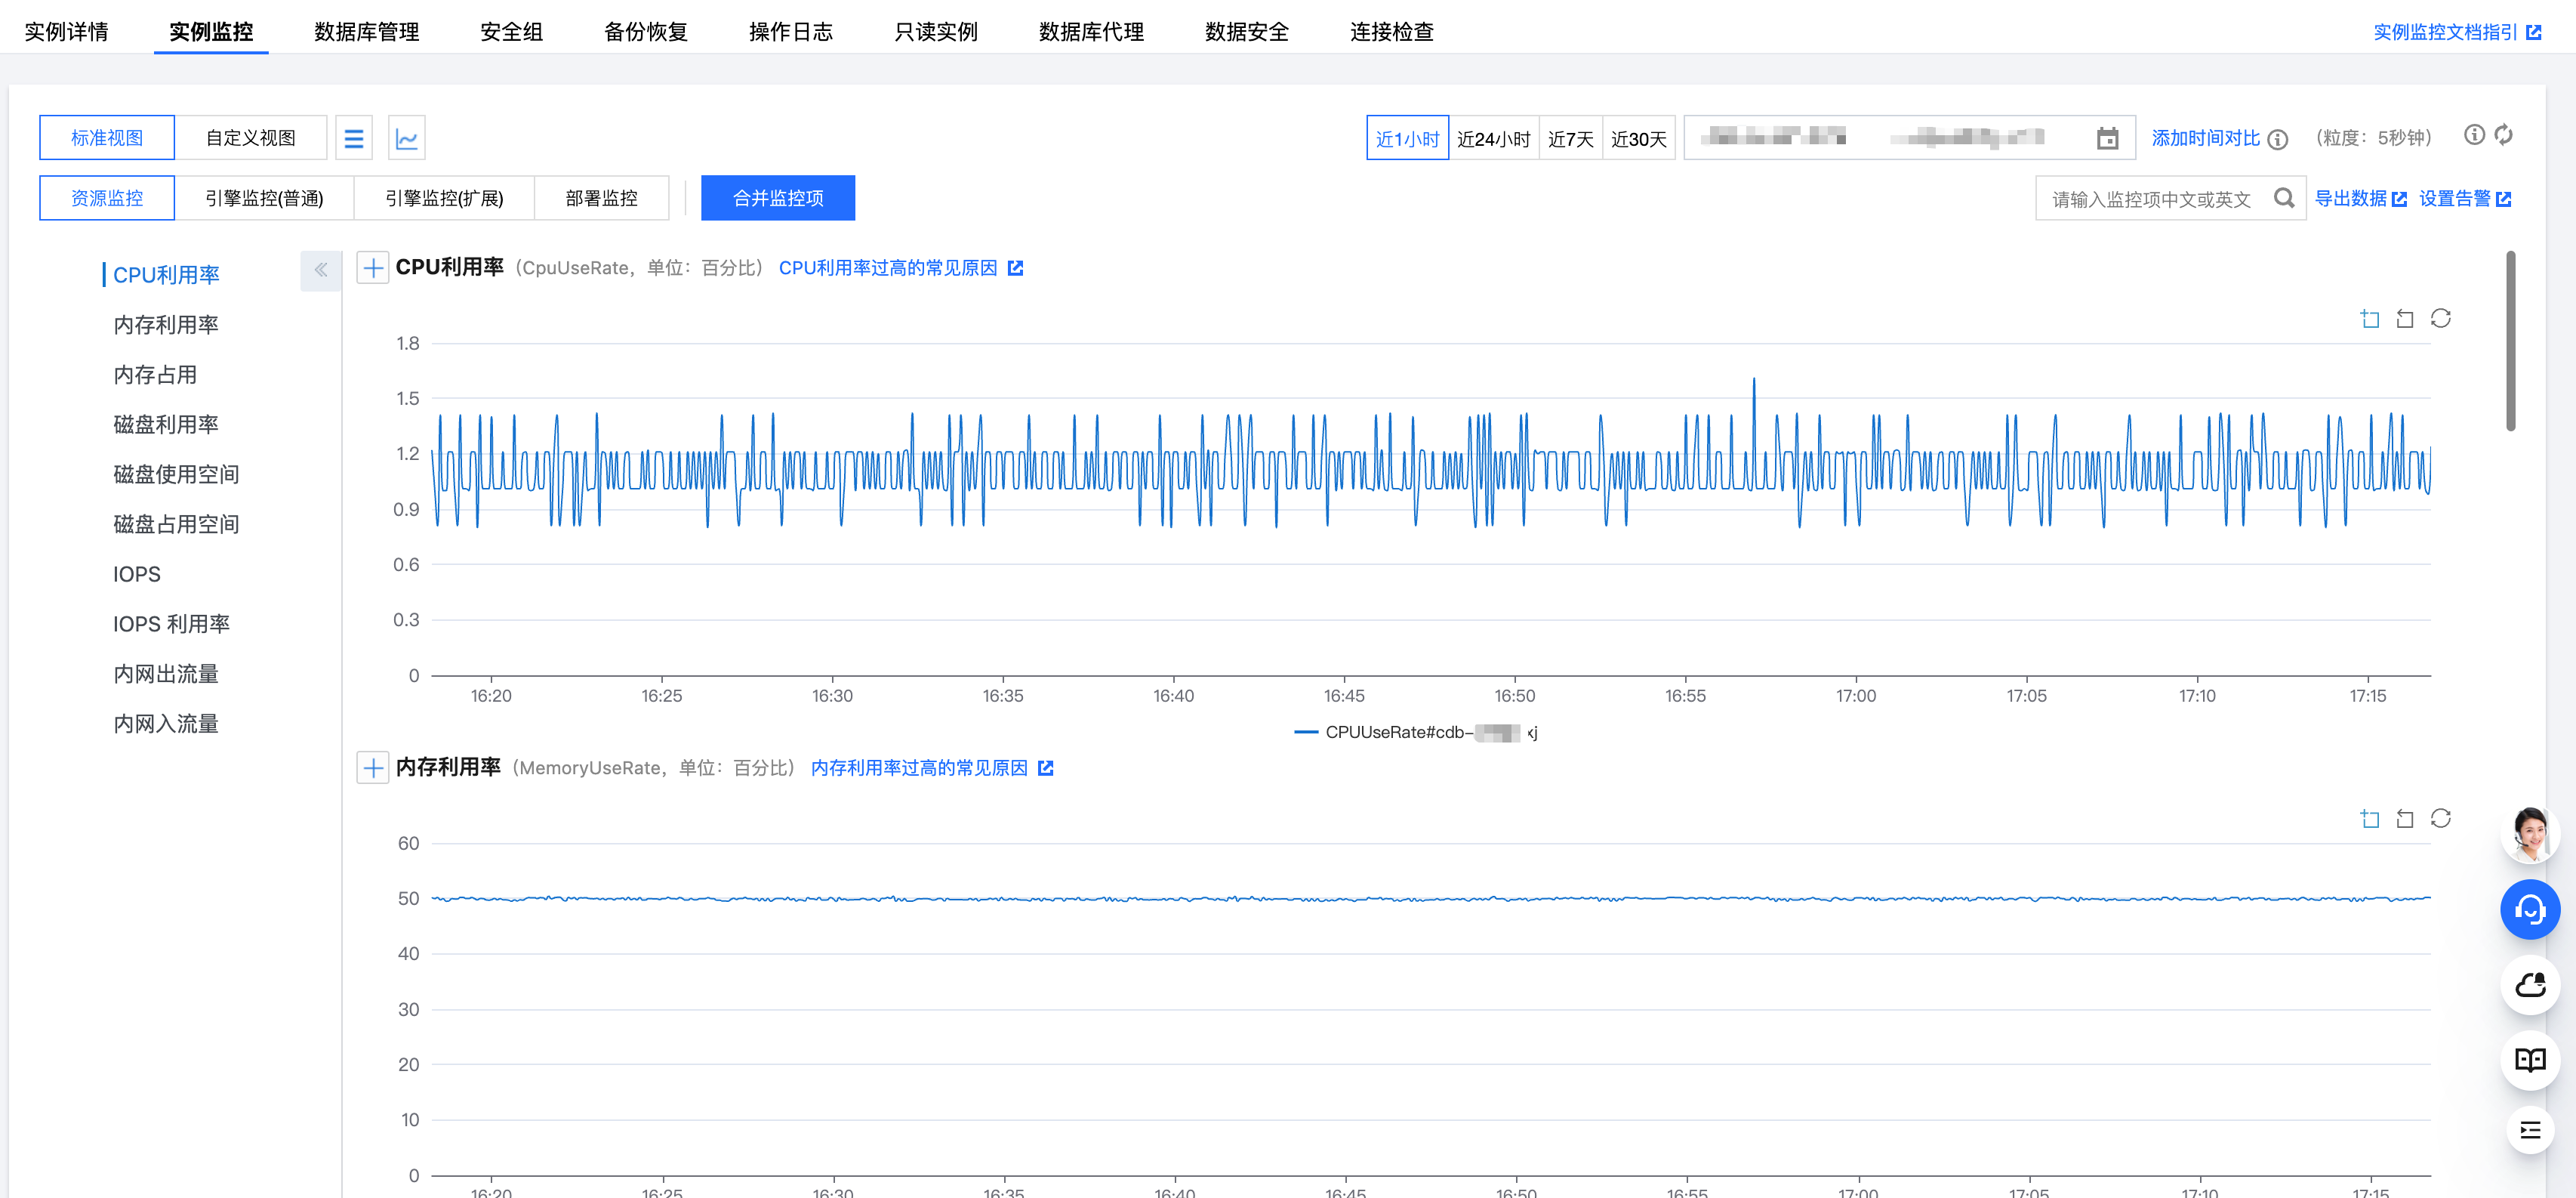Refresh the 内存利用率 chart
This screenshot has height=1198, width=2576.
2441,819
